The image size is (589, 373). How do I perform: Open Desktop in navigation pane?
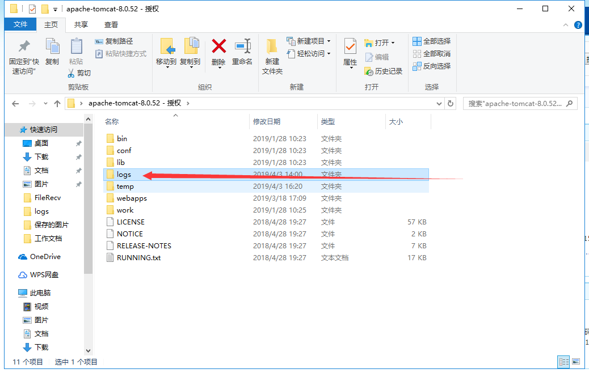[41, 143]
